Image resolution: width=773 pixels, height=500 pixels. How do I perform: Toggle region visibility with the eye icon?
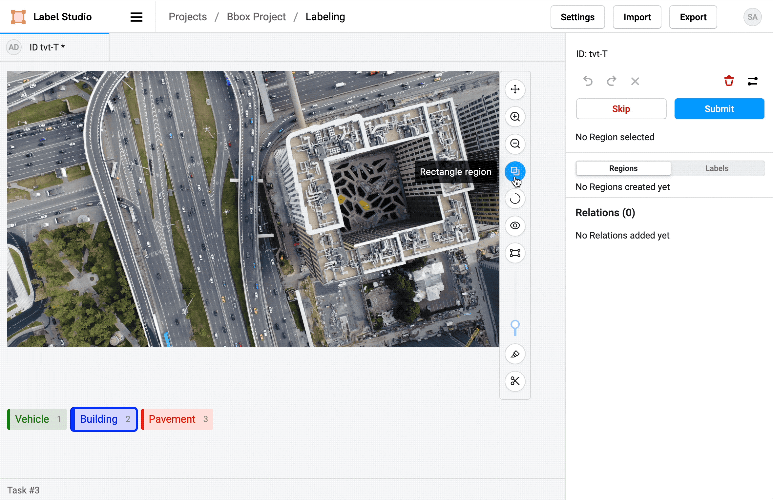click(x=515, y=226)
